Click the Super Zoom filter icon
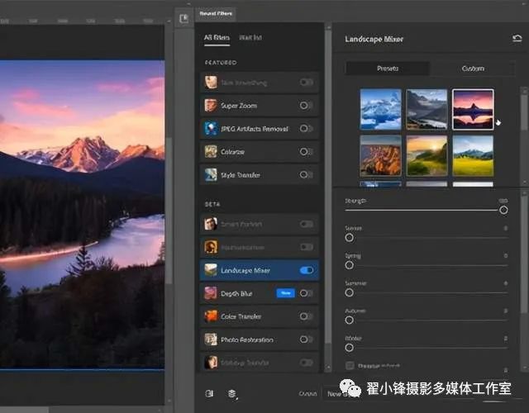Viewport: 529px width, 413px height. click(x=212, y=106)
